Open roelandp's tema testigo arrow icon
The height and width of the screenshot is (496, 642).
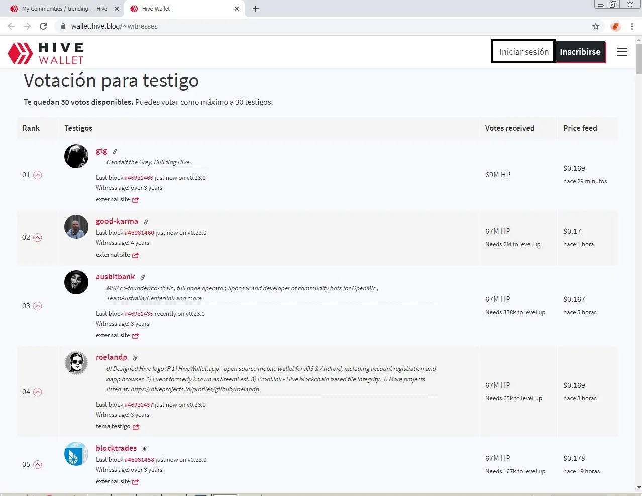click(136, 427)
